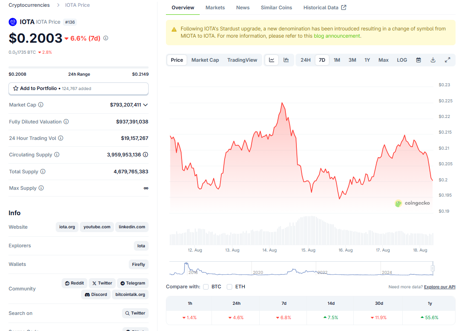Open the Markets tab
The image size is (464, 331).
point(215,8)
